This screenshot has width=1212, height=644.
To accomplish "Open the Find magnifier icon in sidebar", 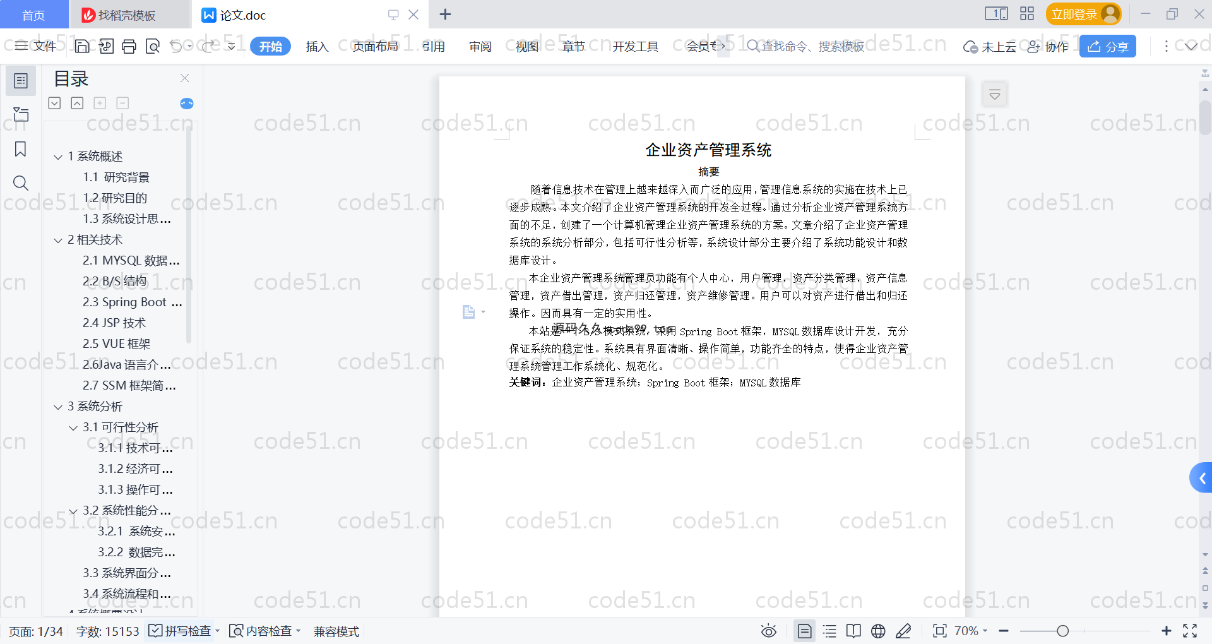I will point(21,183).
